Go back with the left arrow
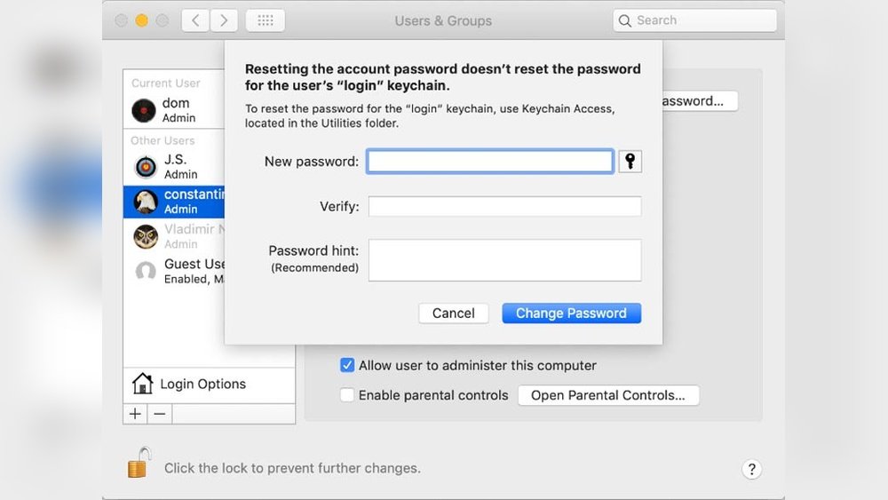Image resolution: width=888 pixels, height=500 pixels. [x=195, y=20]
